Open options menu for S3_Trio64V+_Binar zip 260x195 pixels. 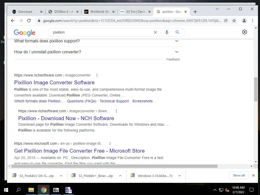pos(120,176)
